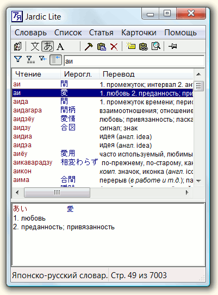This screenshot has height=295, width=218.
Task: Select the 'аидэа' row
Action: point(103,145)
